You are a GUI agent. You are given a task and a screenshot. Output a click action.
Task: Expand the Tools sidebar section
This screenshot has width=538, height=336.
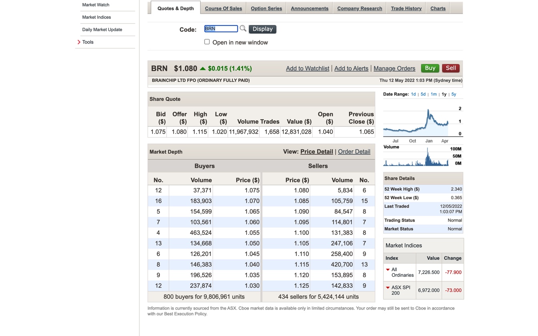(x=88, y=42)
